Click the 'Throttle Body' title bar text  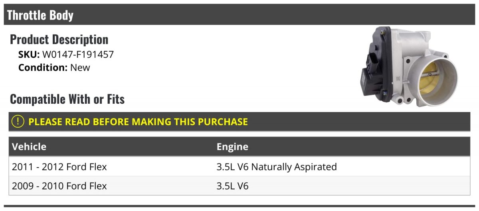pos(40,15)
